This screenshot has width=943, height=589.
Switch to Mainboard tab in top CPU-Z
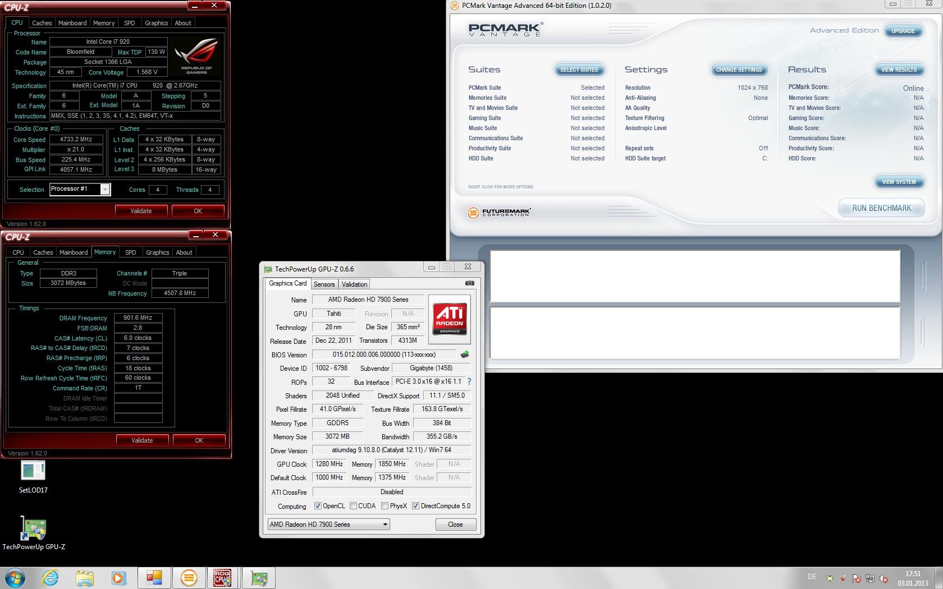tap(72, 23)
